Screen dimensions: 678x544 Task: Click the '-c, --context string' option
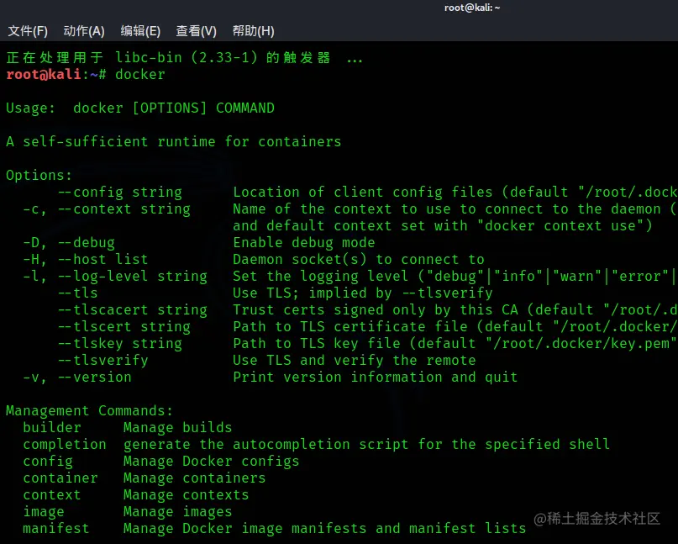click(107, 209)
